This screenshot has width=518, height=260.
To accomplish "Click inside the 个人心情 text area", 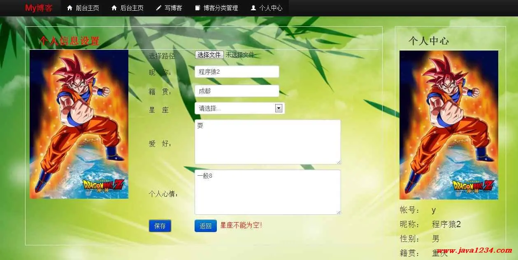I will 267,192.
